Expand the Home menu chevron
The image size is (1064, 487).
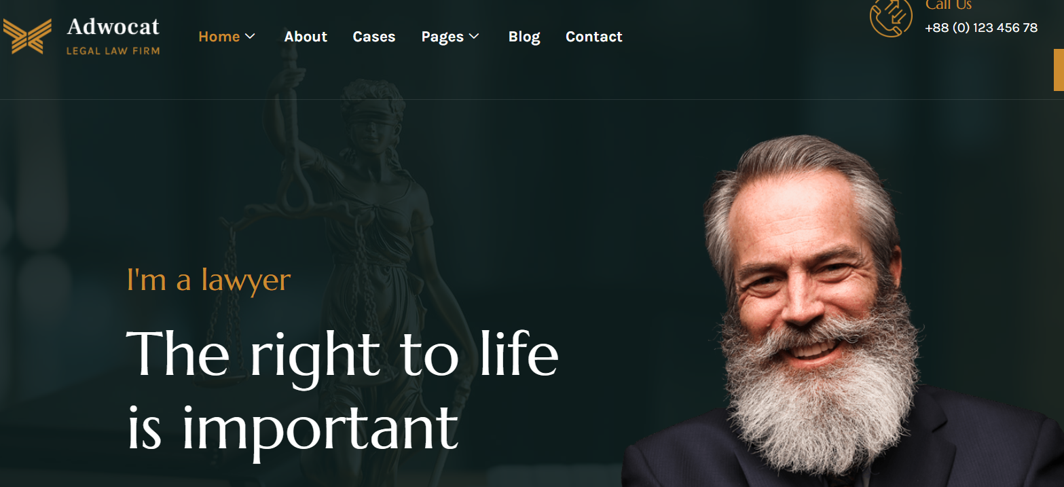(250, 36)
